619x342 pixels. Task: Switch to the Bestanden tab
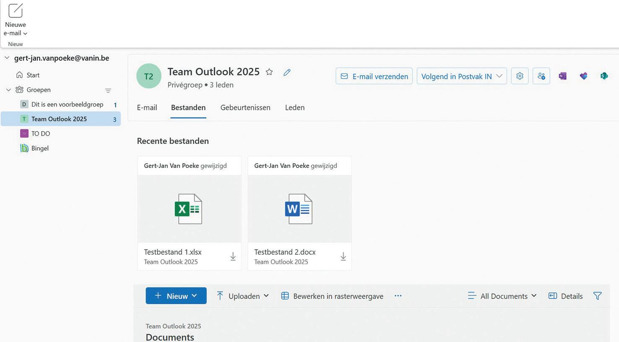pos(188,107)
